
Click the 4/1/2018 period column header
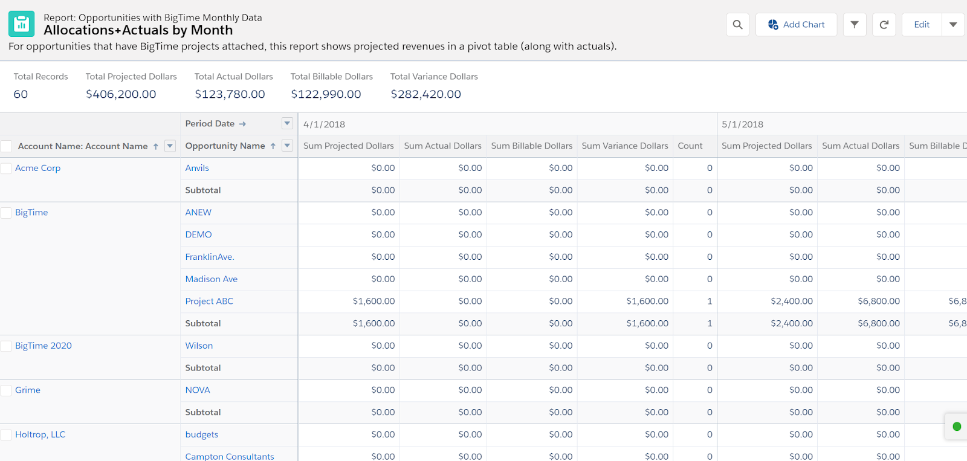click(324, 124)
